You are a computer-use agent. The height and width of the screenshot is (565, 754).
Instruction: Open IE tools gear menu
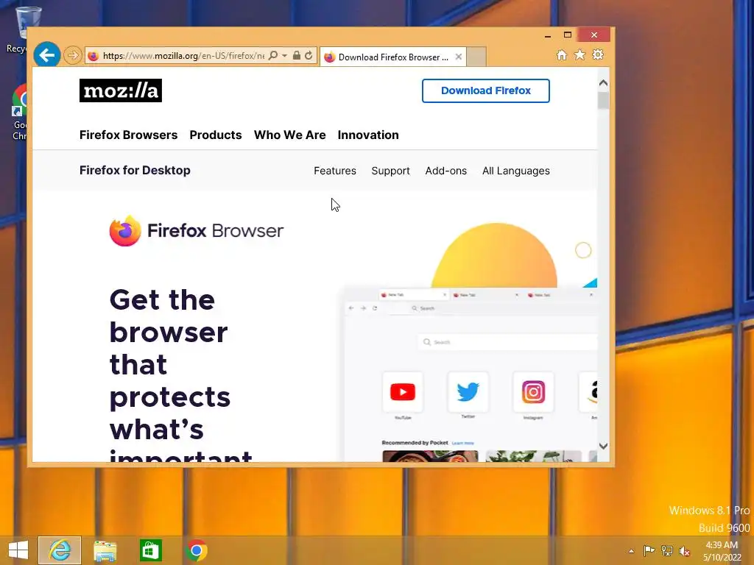598,54
